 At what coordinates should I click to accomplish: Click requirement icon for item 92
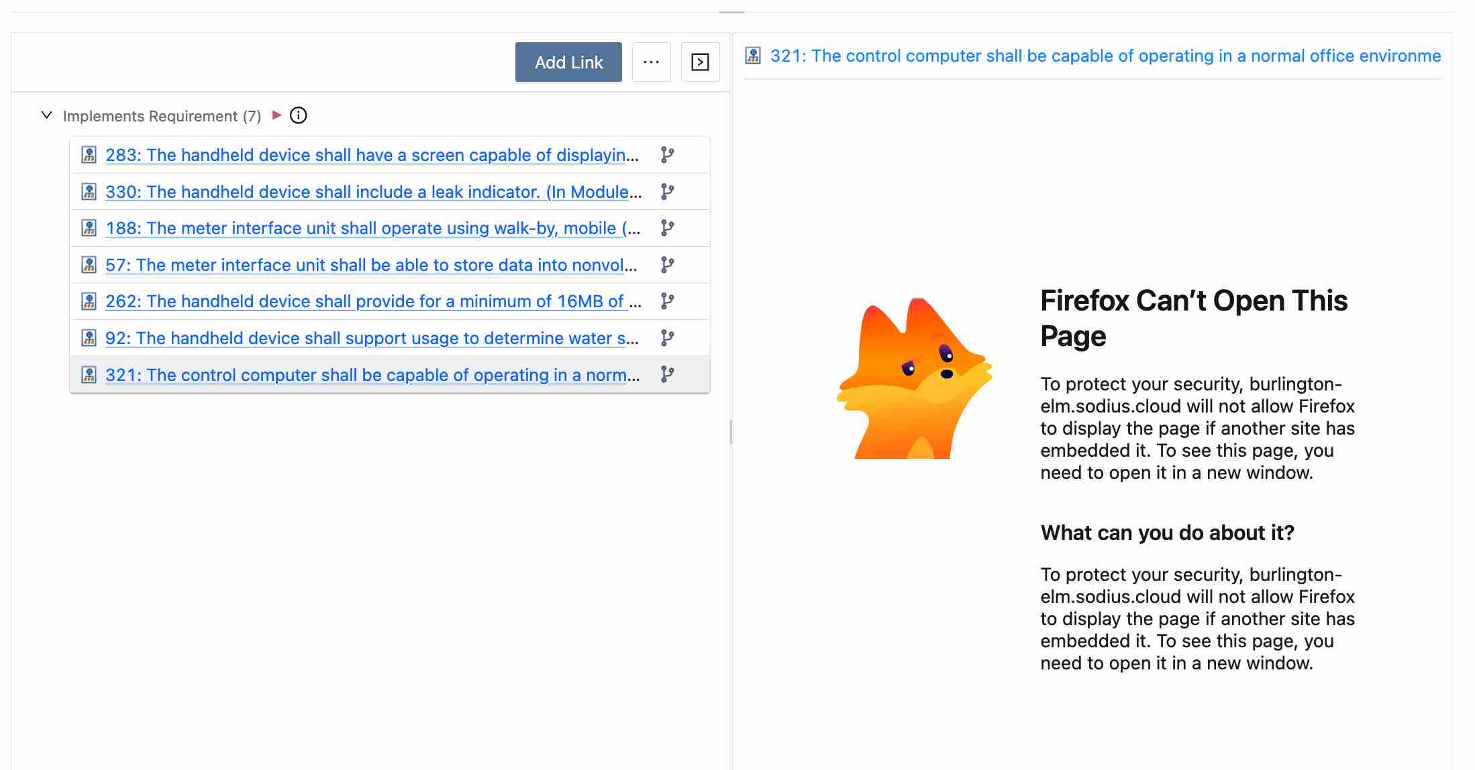[89, 338]
